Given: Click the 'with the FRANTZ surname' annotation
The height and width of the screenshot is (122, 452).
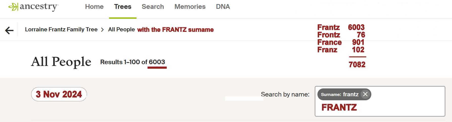Looking at the screenshot, I should point(176,30).
